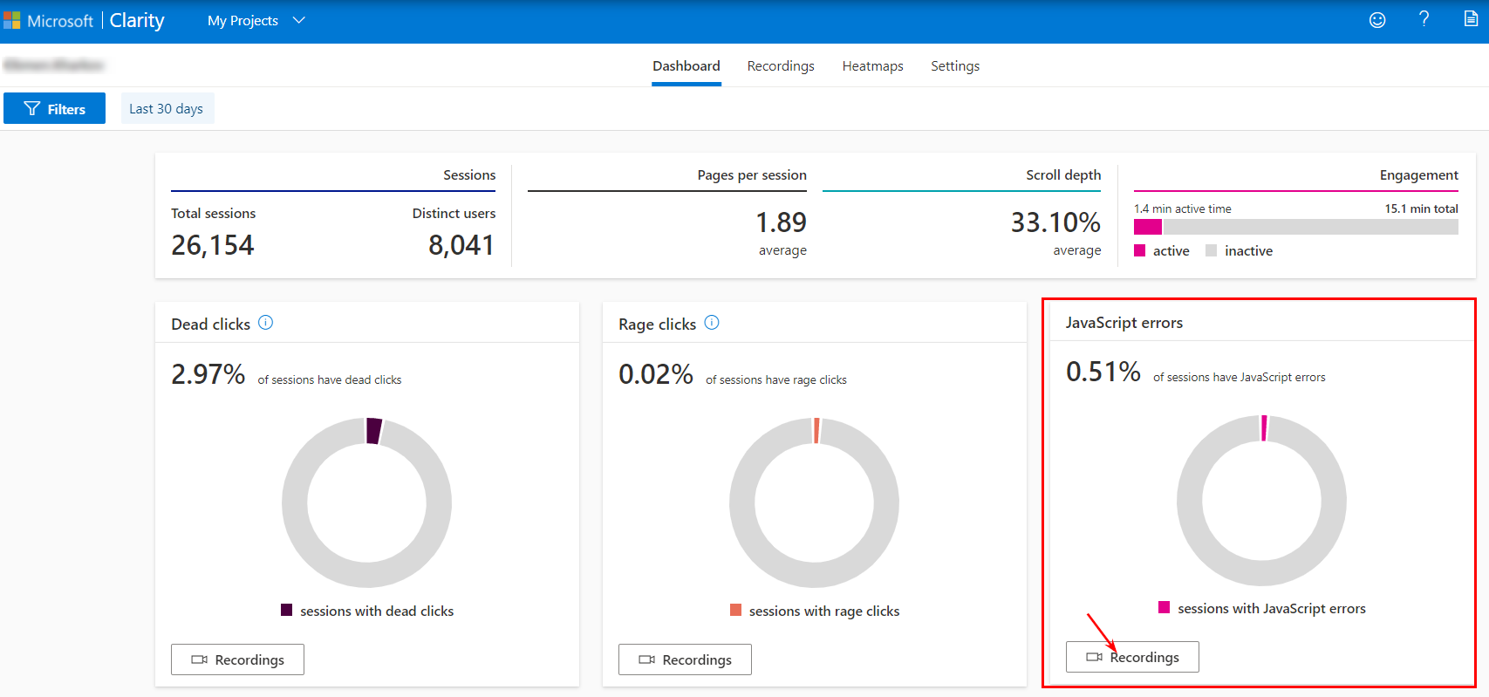Click the Distinct users value 8,041

(x=461, y=245)
